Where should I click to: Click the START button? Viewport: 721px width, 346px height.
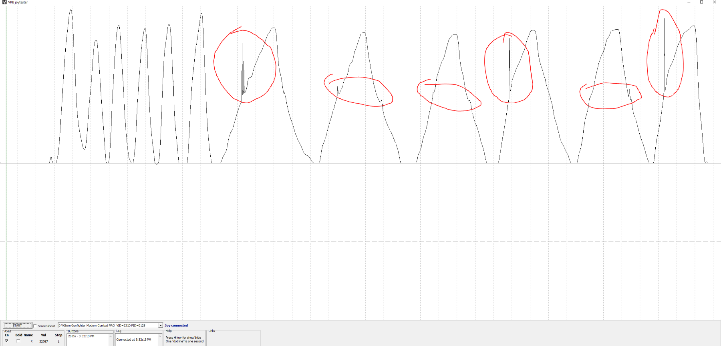pos(17,326)
